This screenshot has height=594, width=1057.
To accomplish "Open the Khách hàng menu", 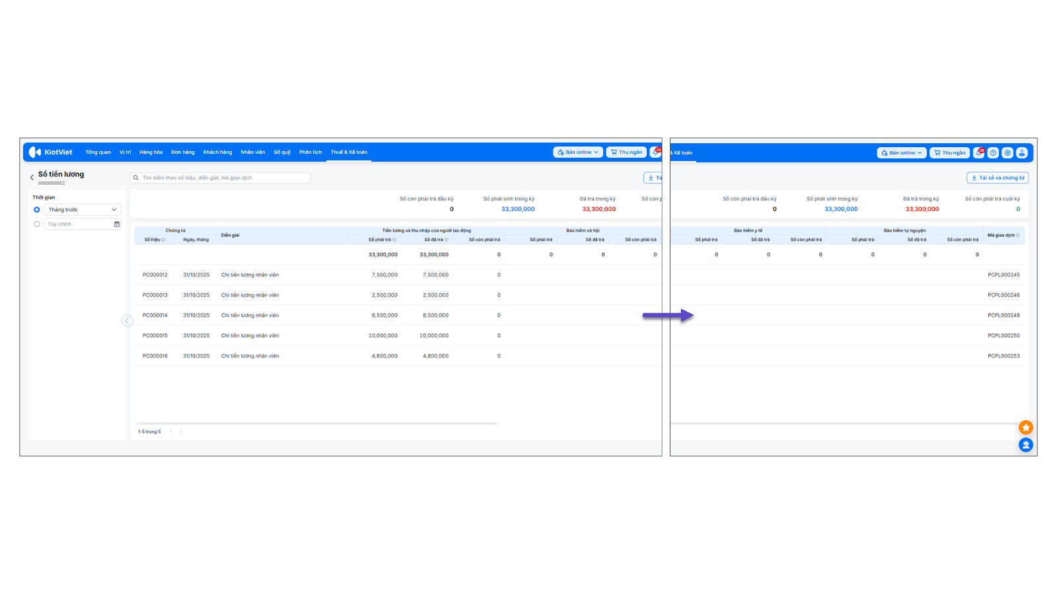I will coord(218,152).
